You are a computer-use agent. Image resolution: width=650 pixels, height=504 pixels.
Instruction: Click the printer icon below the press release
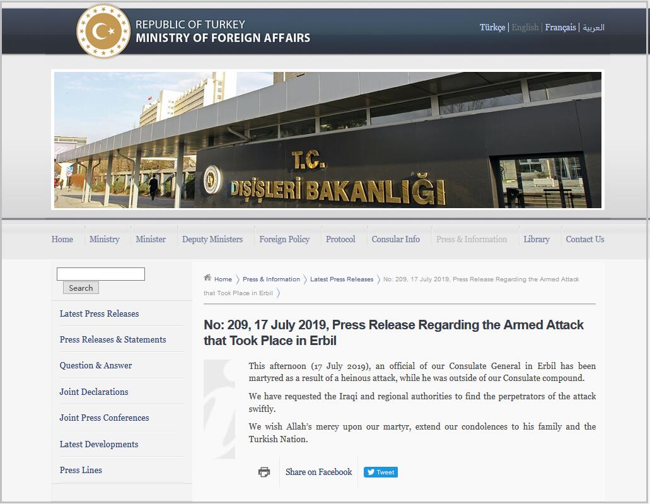[x=264, y=472]
